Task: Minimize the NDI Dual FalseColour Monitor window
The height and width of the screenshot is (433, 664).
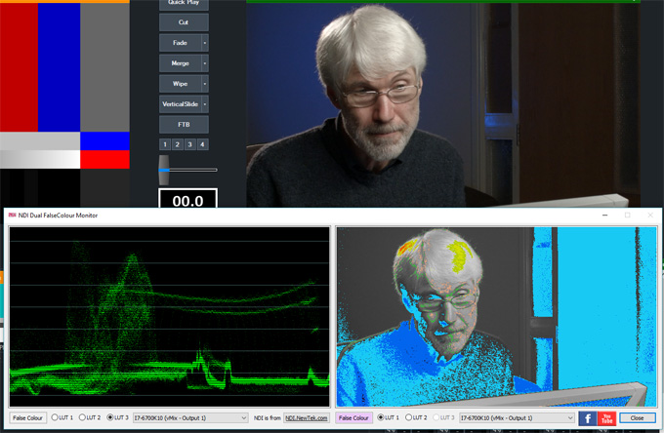Action: pyautogui.click(x=605, y=216)
